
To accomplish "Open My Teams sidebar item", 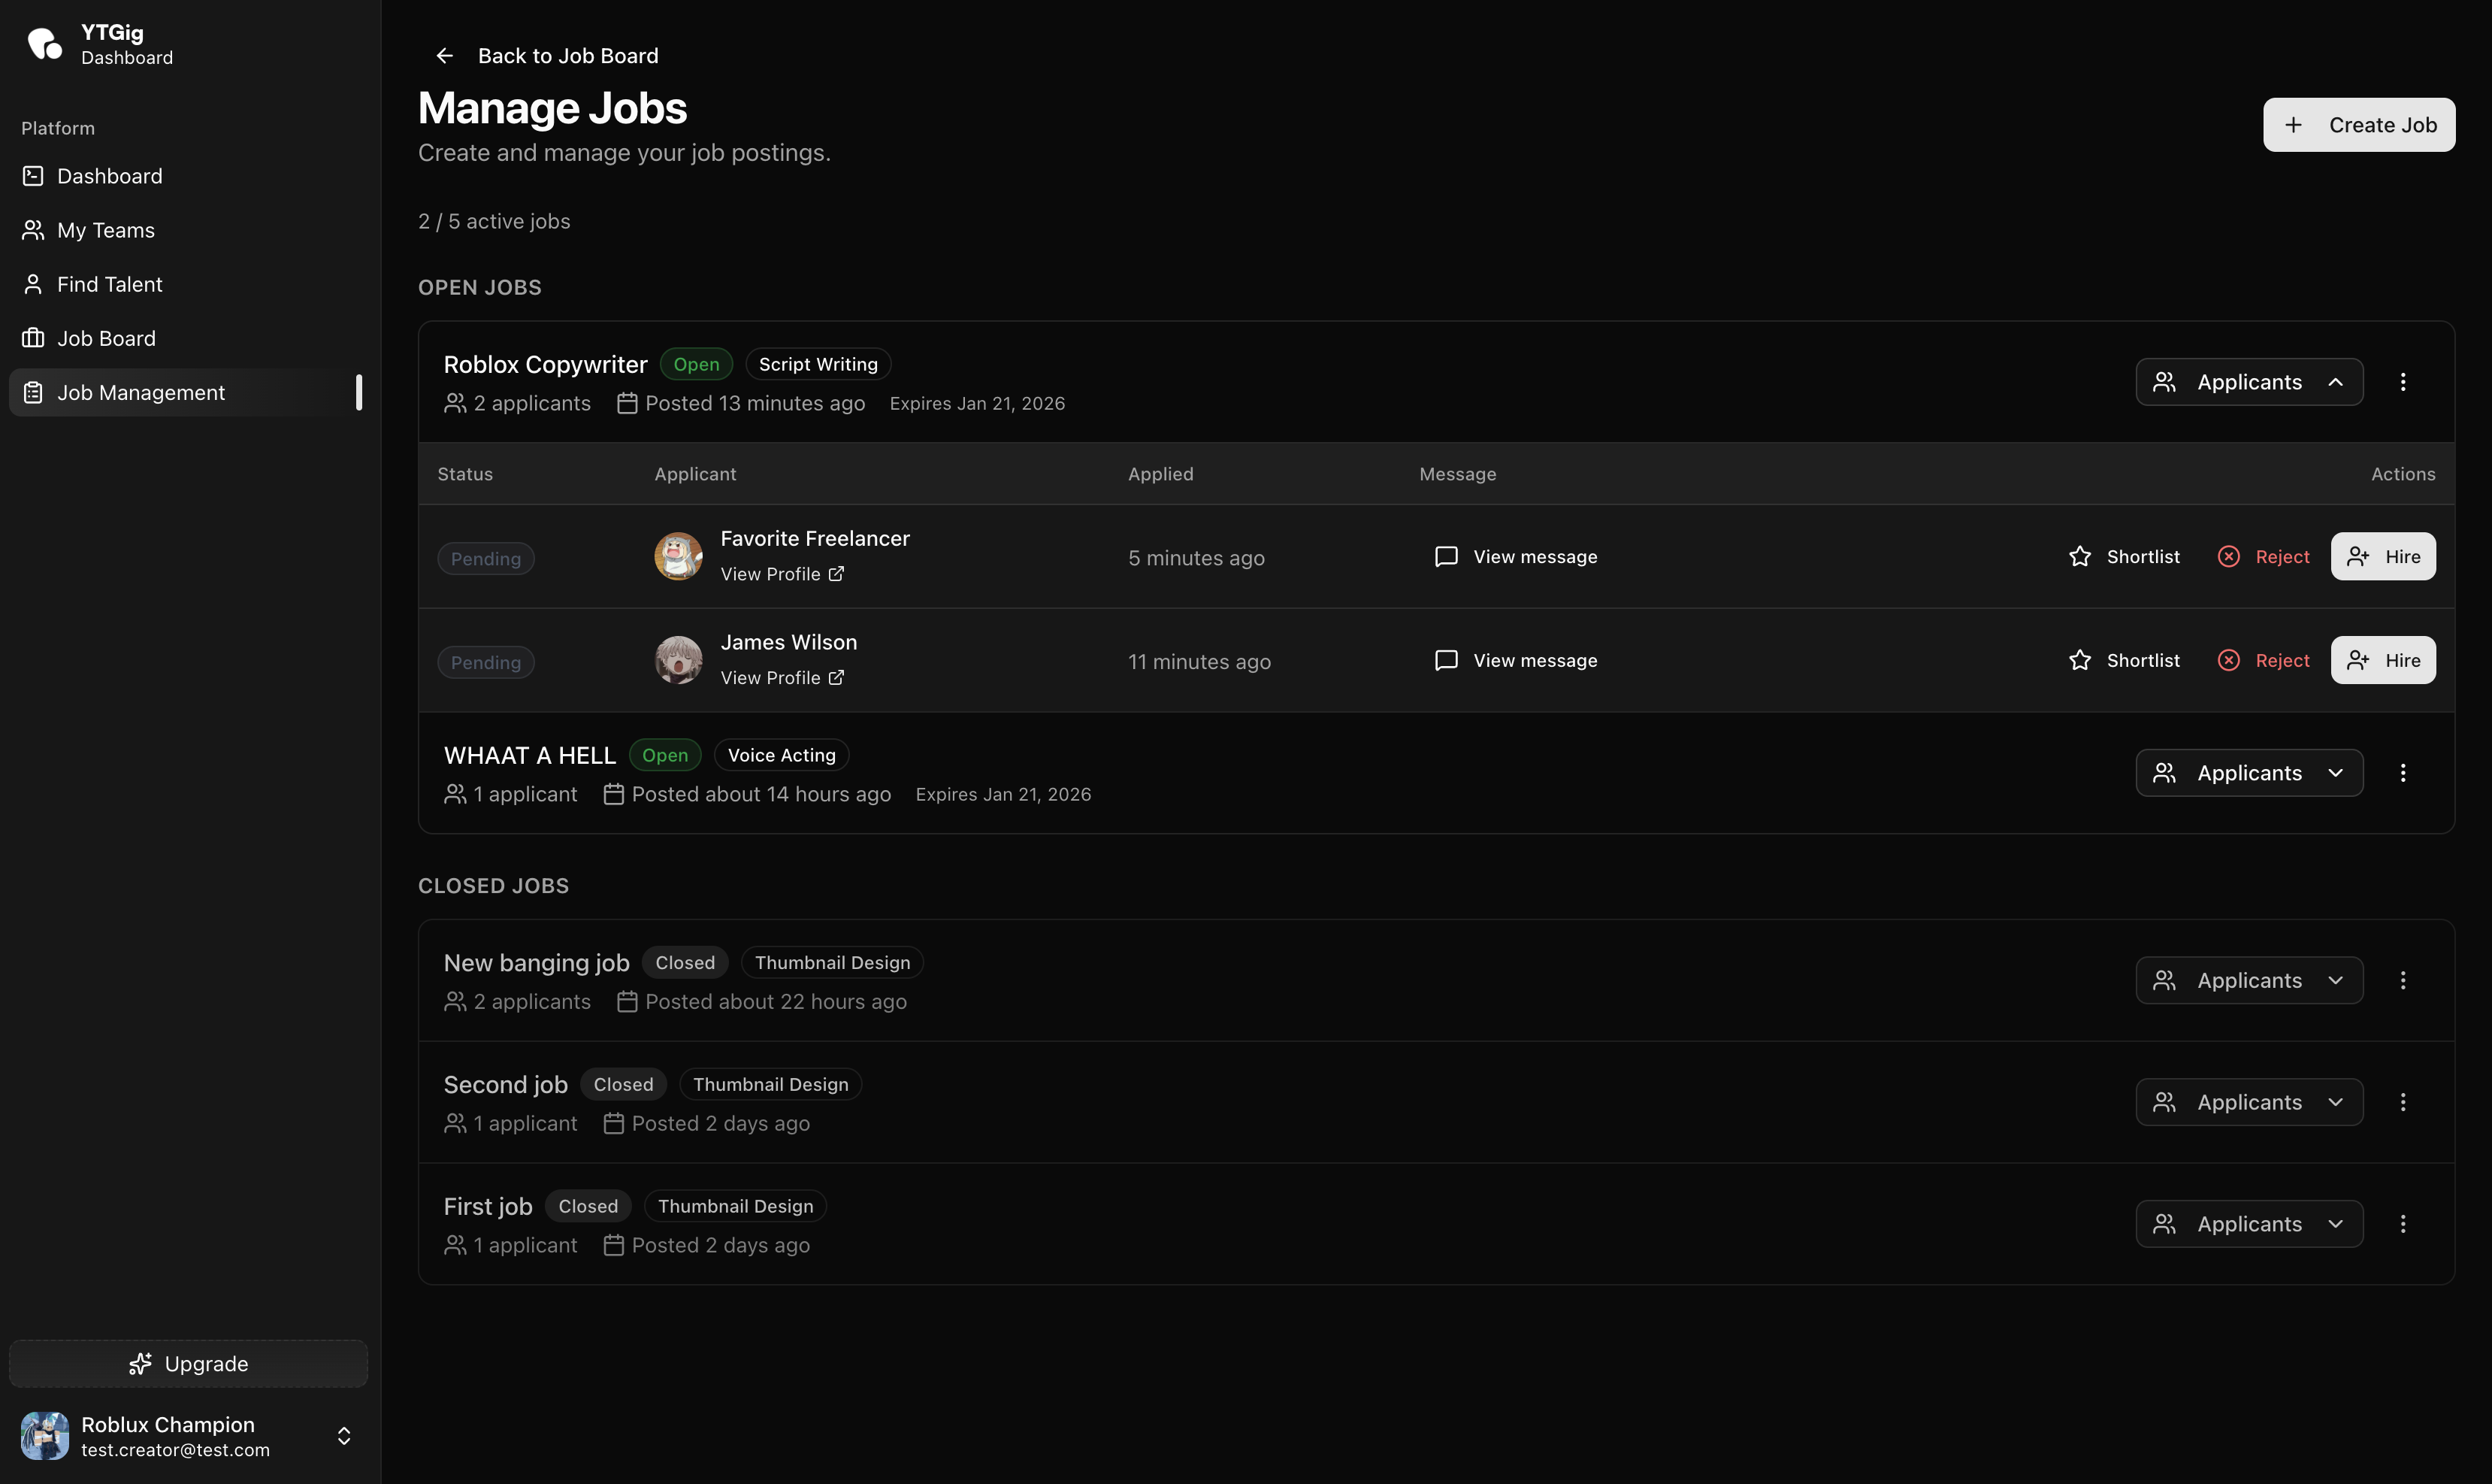I will click(x=105, y=230).
